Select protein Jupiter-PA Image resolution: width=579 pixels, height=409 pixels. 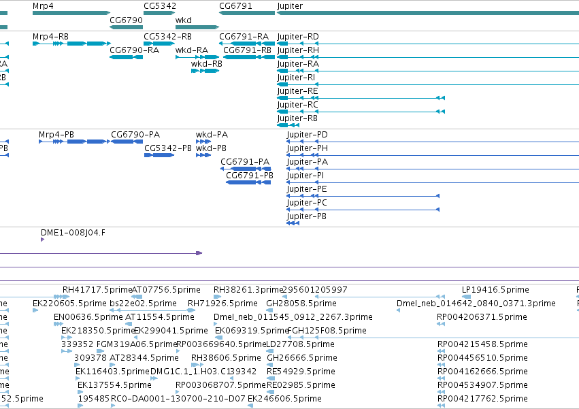coord(308,162)
